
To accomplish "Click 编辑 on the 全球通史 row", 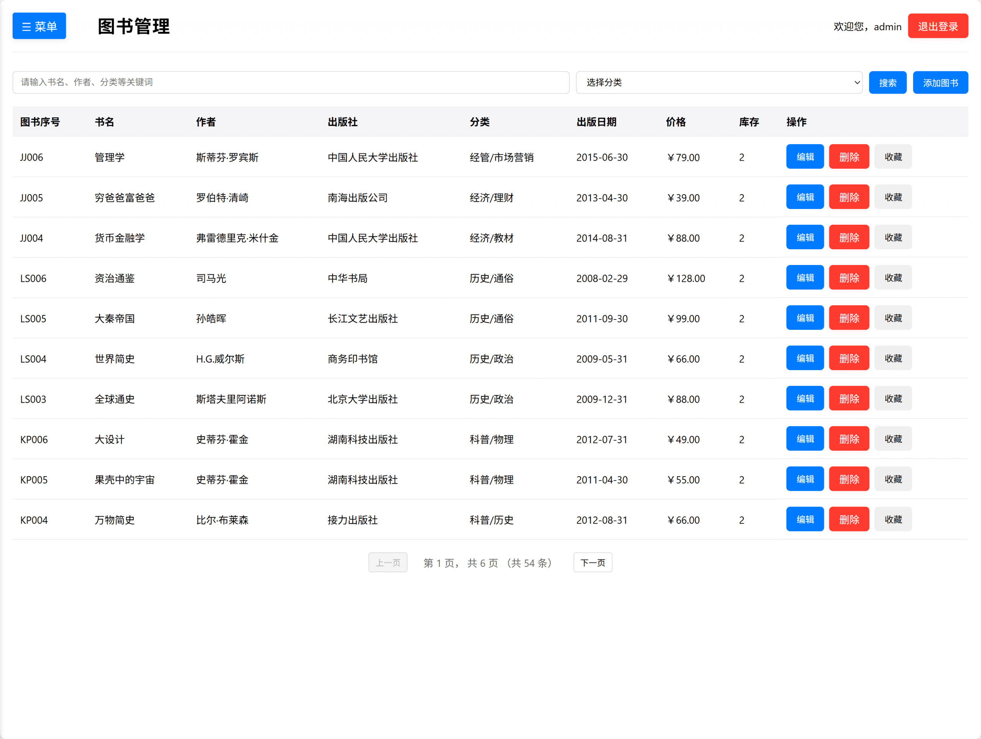I will click(x=804, y=398).
